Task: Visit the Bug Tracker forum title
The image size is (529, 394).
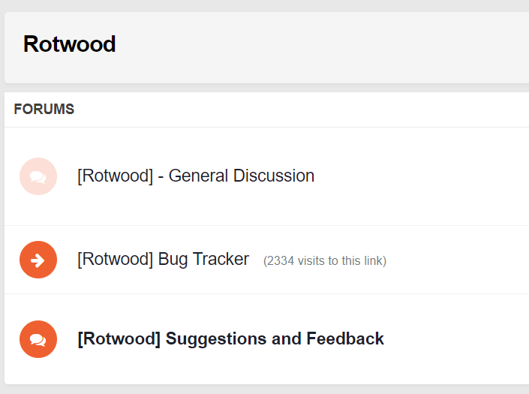Action: click(x=163, y=260)
